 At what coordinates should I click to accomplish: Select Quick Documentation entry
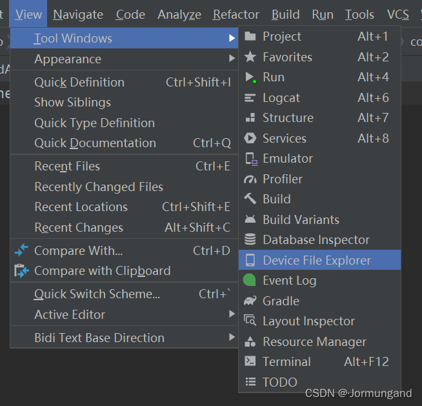95,143
